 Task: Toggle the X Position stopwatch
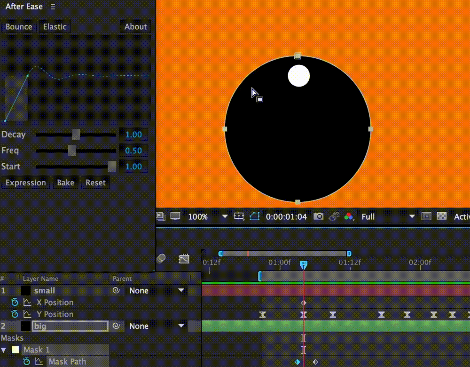tap(15, 302)
